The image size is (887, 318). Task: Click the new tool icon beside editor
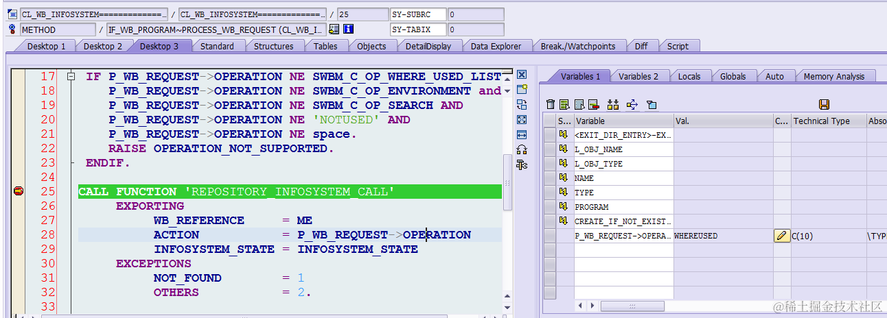click(522, 90)
